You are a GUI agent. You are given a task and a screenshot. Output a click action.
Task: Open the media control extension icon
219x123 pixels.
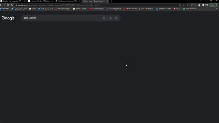click(x=195, y=5)
